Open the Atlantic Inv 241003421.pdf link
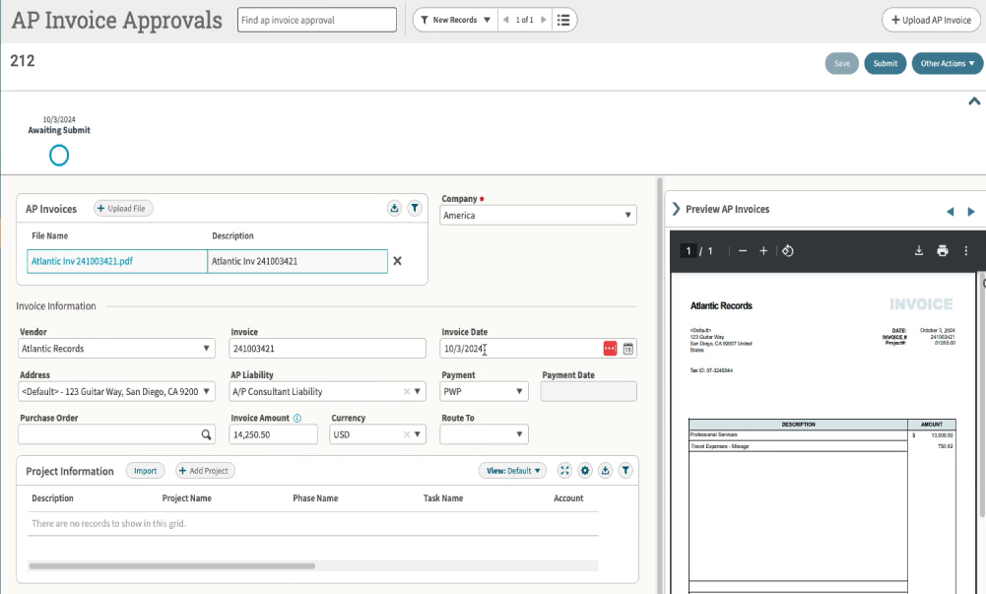 pos(82,261)
